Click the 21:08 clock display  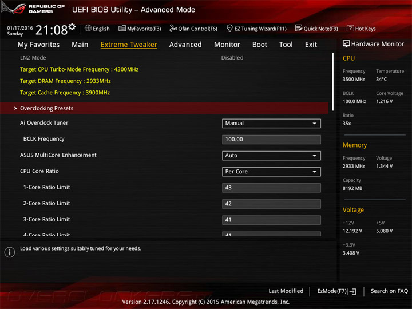51,30
